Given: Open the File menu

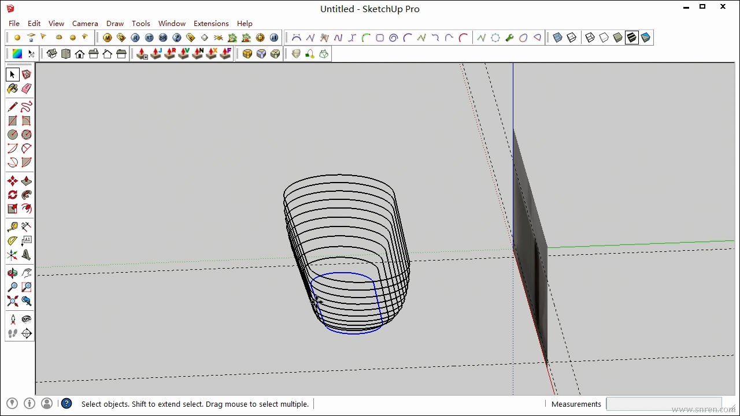Looking at the screenshot, I should 14,23.
